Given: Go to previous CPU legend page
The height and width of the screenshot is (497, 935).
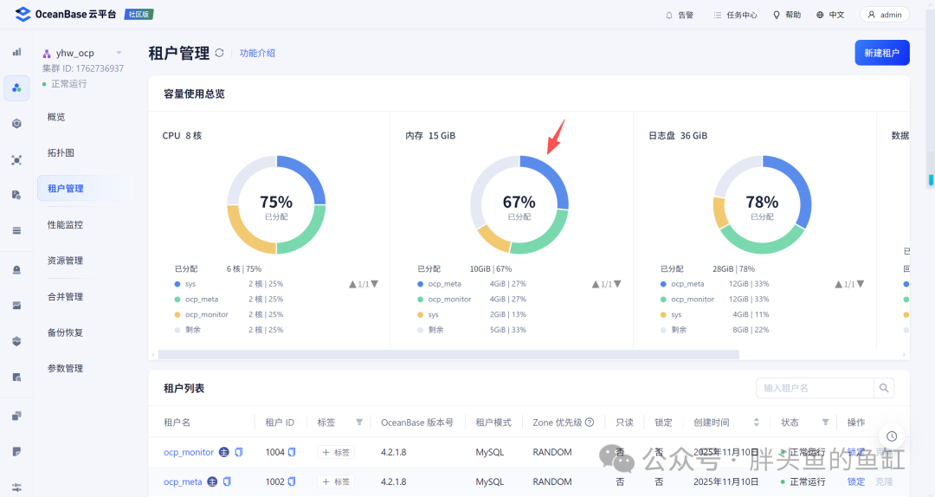Looking at the screenshot, I should click(352, 285).
